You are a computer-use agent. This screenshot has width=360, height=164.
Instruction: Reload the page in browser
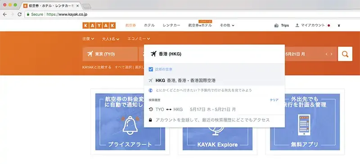pyautogui.click(x=20, y=14)
